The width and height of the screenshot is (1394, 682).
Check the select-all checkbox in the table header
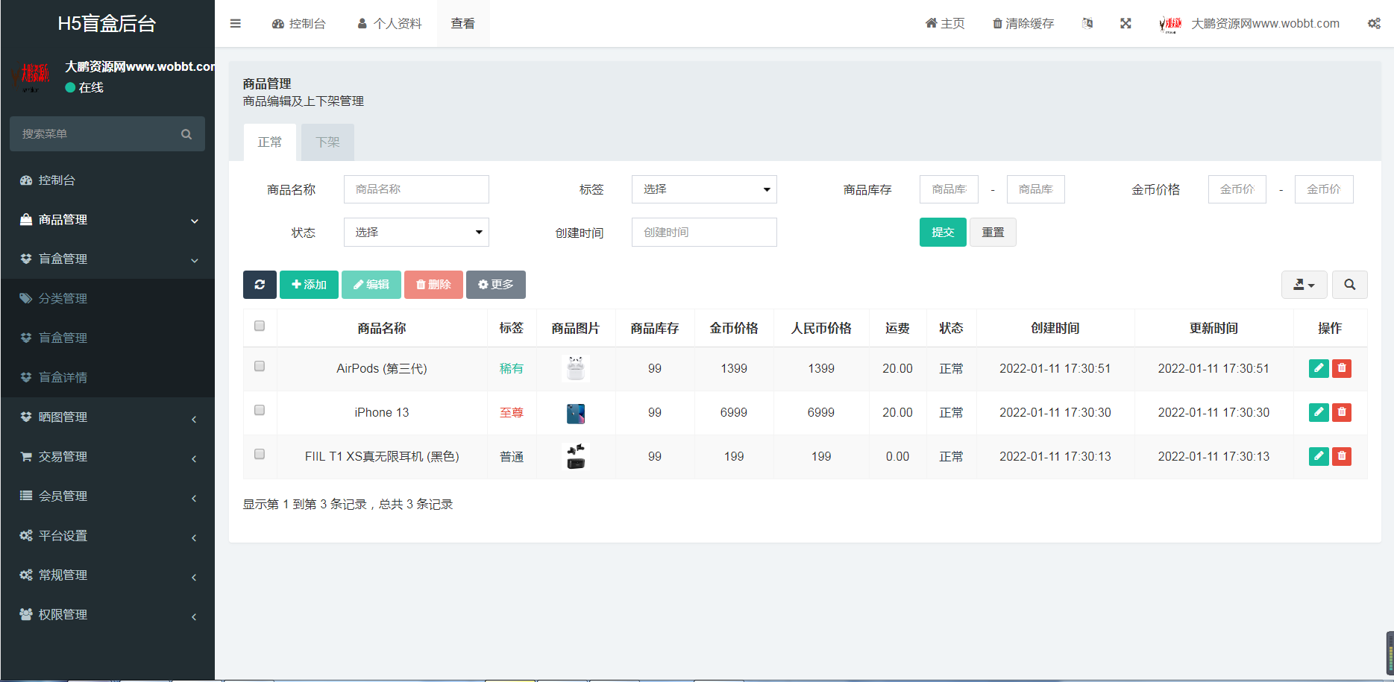(260, 326)
